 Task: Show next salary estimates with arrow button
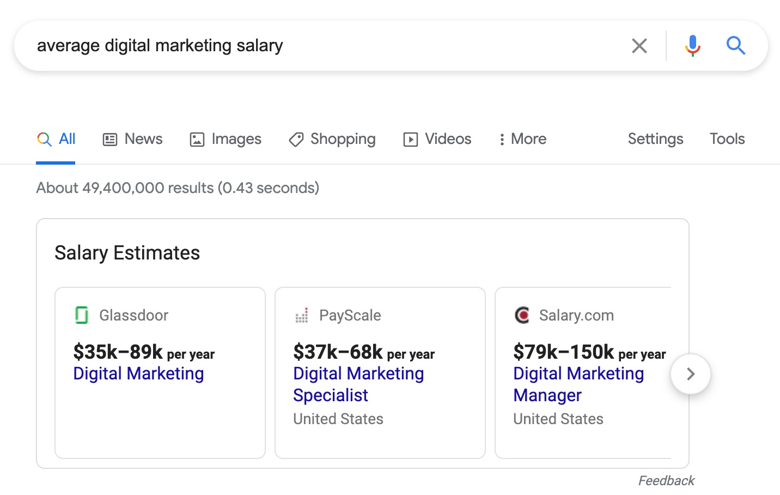tap(691, 374)
